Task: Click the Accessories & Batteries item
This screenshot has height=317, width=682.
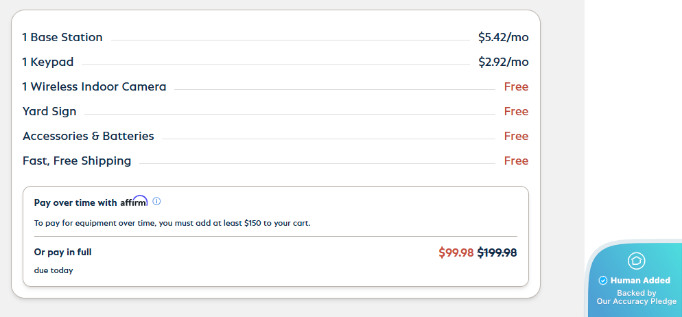Action: (88, 137)
